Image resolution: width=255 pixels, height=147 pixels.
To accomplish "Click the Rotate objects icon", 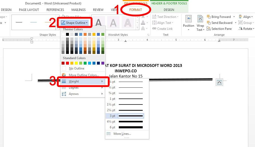I will point(240,29).
